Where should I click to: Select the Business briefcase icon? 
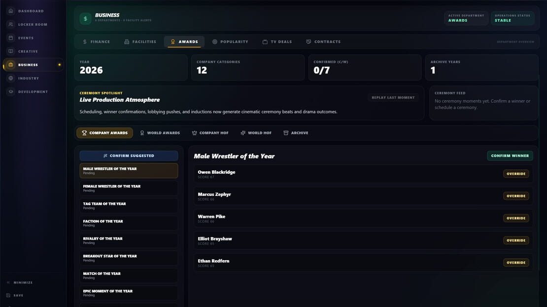tap(11, 64)
